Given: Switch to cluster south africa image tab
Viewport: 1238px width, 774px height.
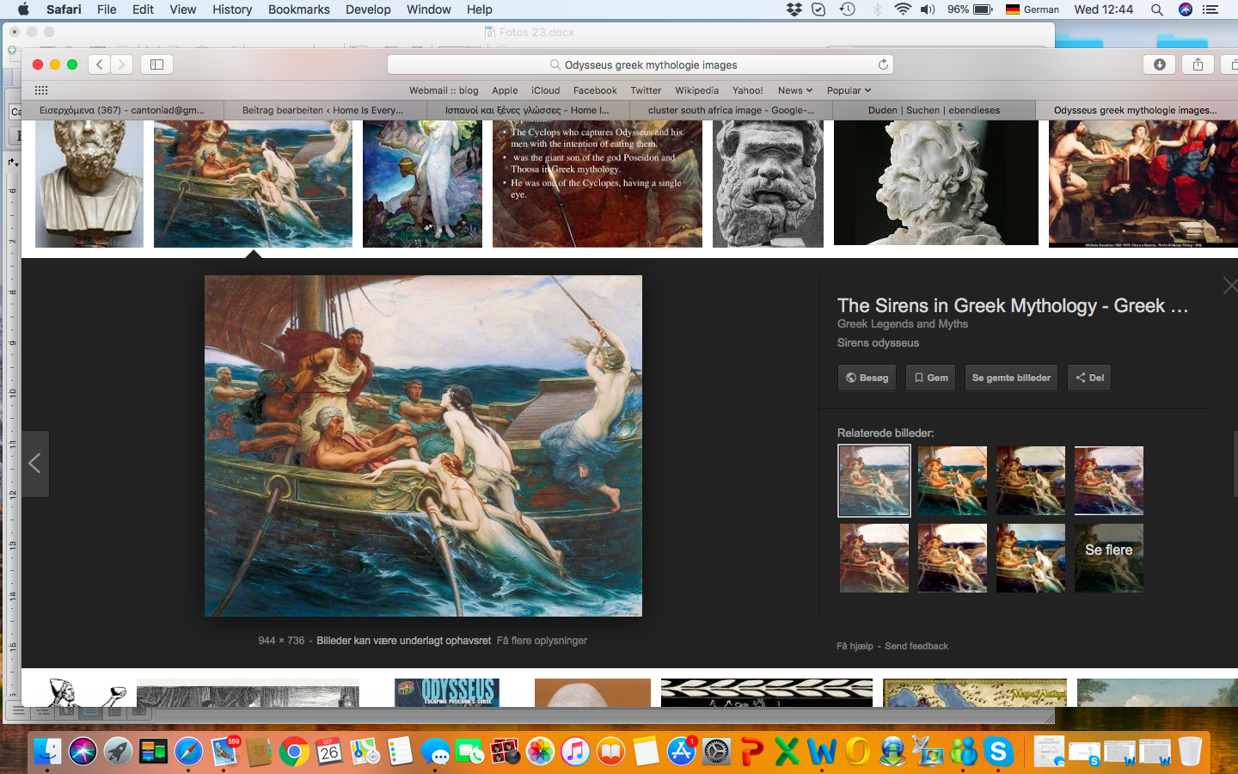Looking at the screenshot, I should tap(731, 110).
